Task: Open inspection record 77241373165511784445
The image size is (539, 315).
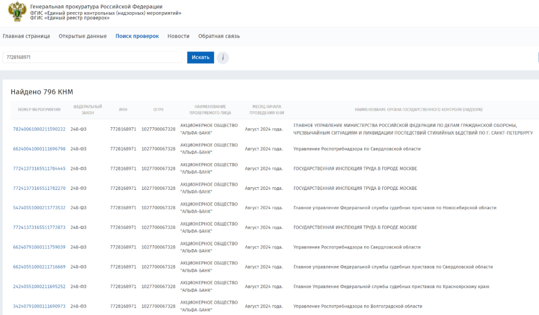Action: tap(39, 169)
